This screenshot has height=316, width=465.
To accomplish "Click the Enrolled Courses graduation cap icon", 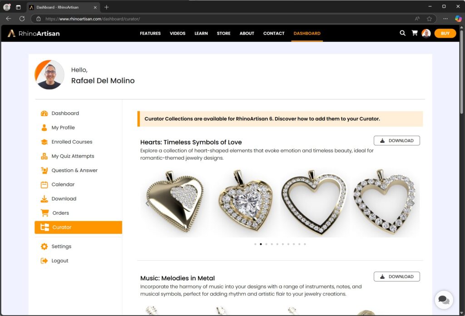I will click(x=44, y=142).
